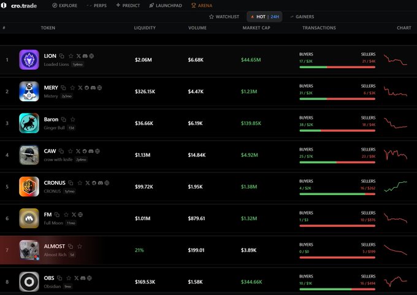Image resolution: width=417 pixels, height=295 pixels.
Task: Open MERY's website globe icon
Action: [99, 88]
